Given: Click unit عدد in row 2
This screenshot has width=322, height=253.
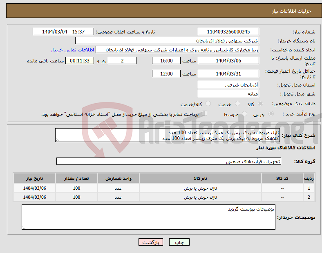Looking at the screenshot, I should [x=119, y=197].
